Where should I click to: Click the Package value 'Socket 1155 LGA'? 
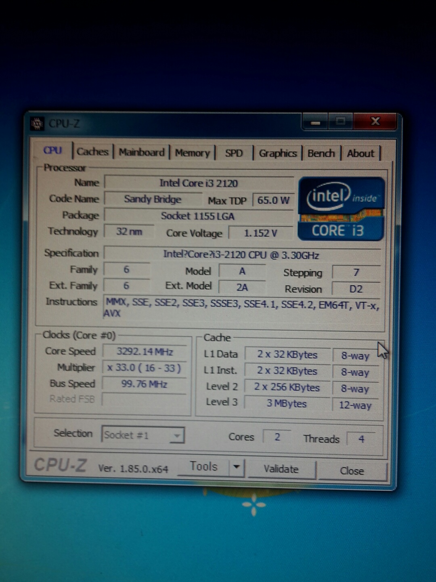(198, 216)
